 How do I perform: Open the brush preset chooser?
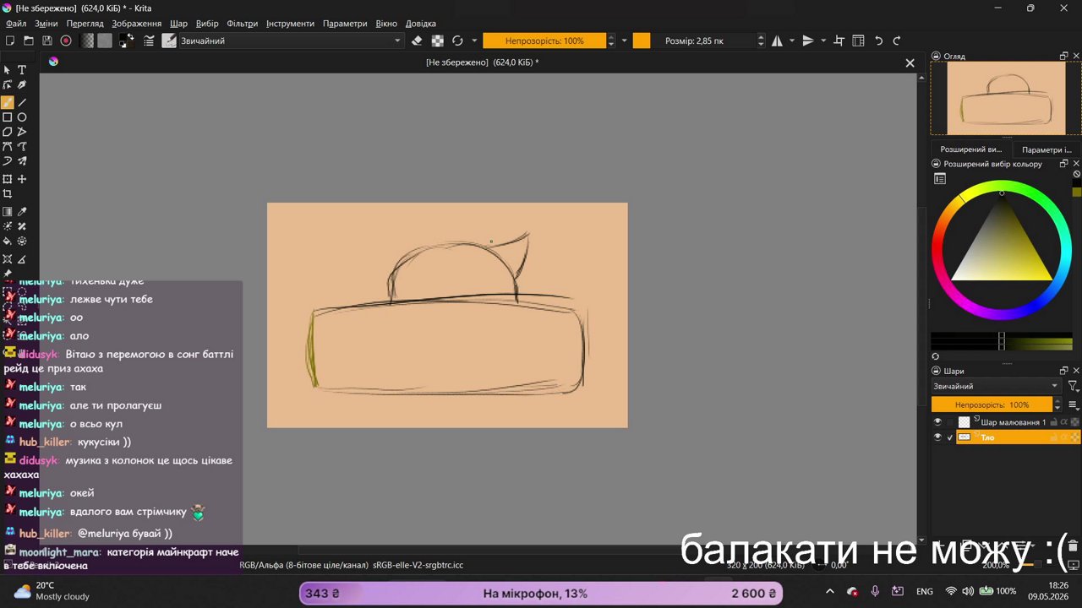coord(169,41)
